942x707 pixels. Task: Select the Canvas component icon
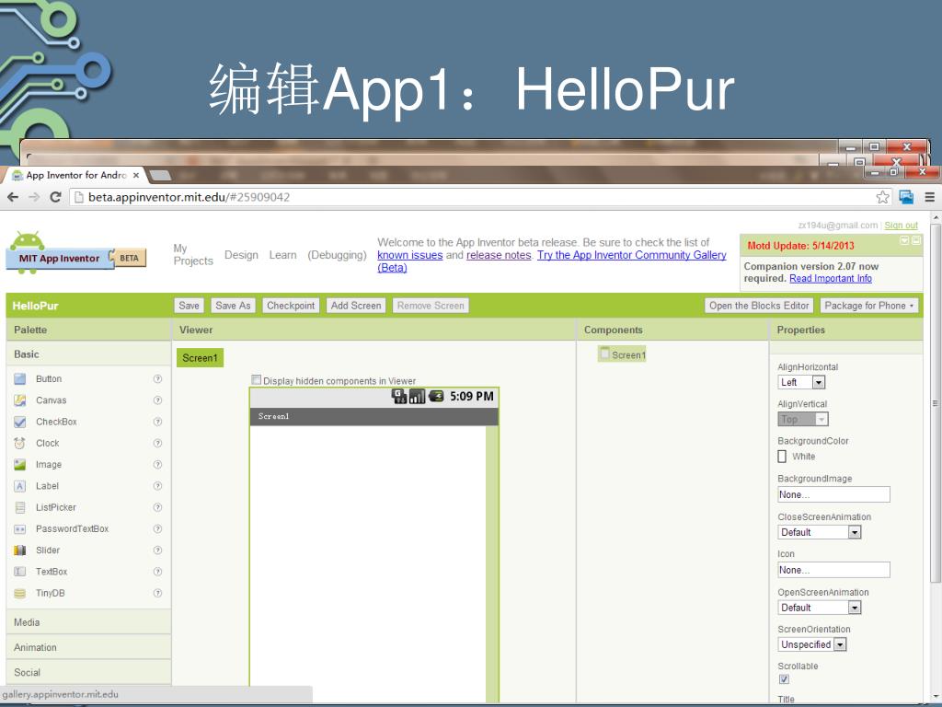(20, 400)
